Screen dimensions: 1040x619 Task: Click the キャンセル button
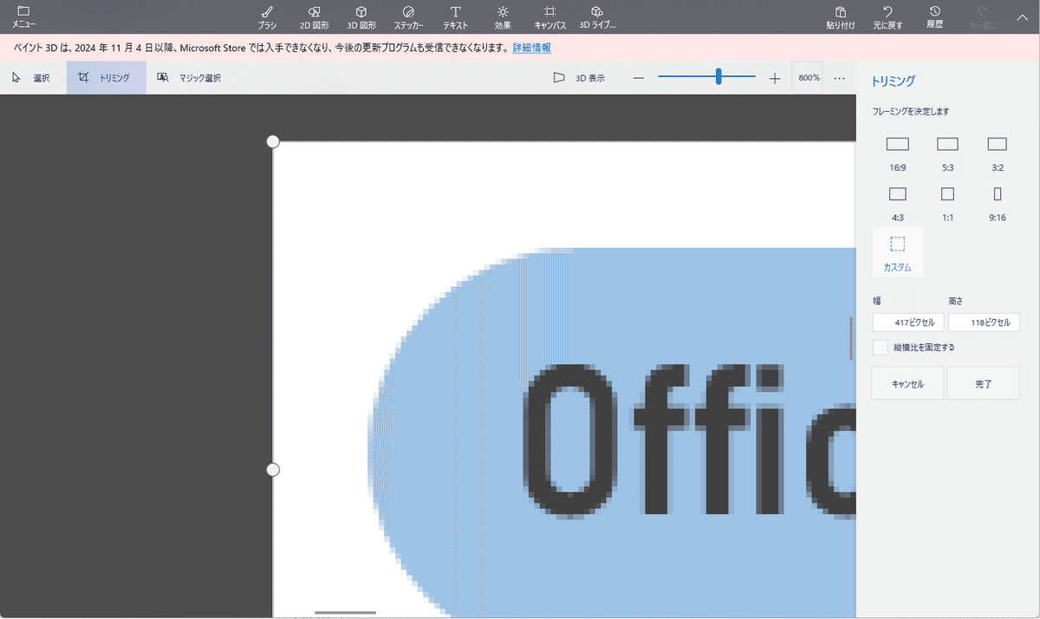[x=907, y=383]
